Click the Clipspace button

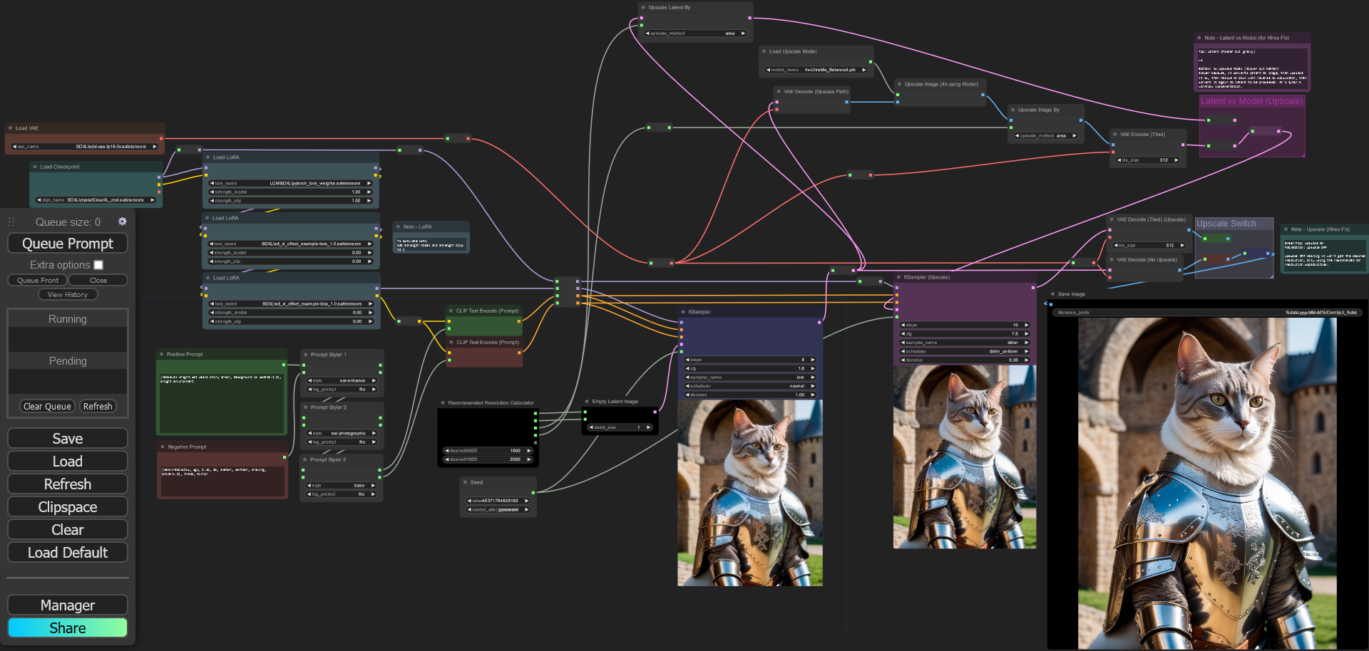68,507
